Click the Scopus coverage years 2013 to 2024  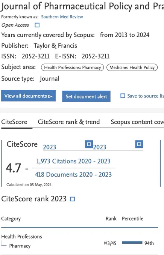tap(125, 35)
